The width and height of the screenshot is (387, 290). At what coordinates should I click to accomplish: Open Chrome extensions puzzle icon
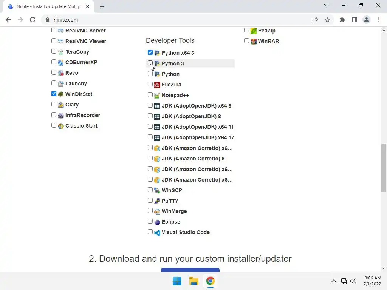click(x=342, y=20)
